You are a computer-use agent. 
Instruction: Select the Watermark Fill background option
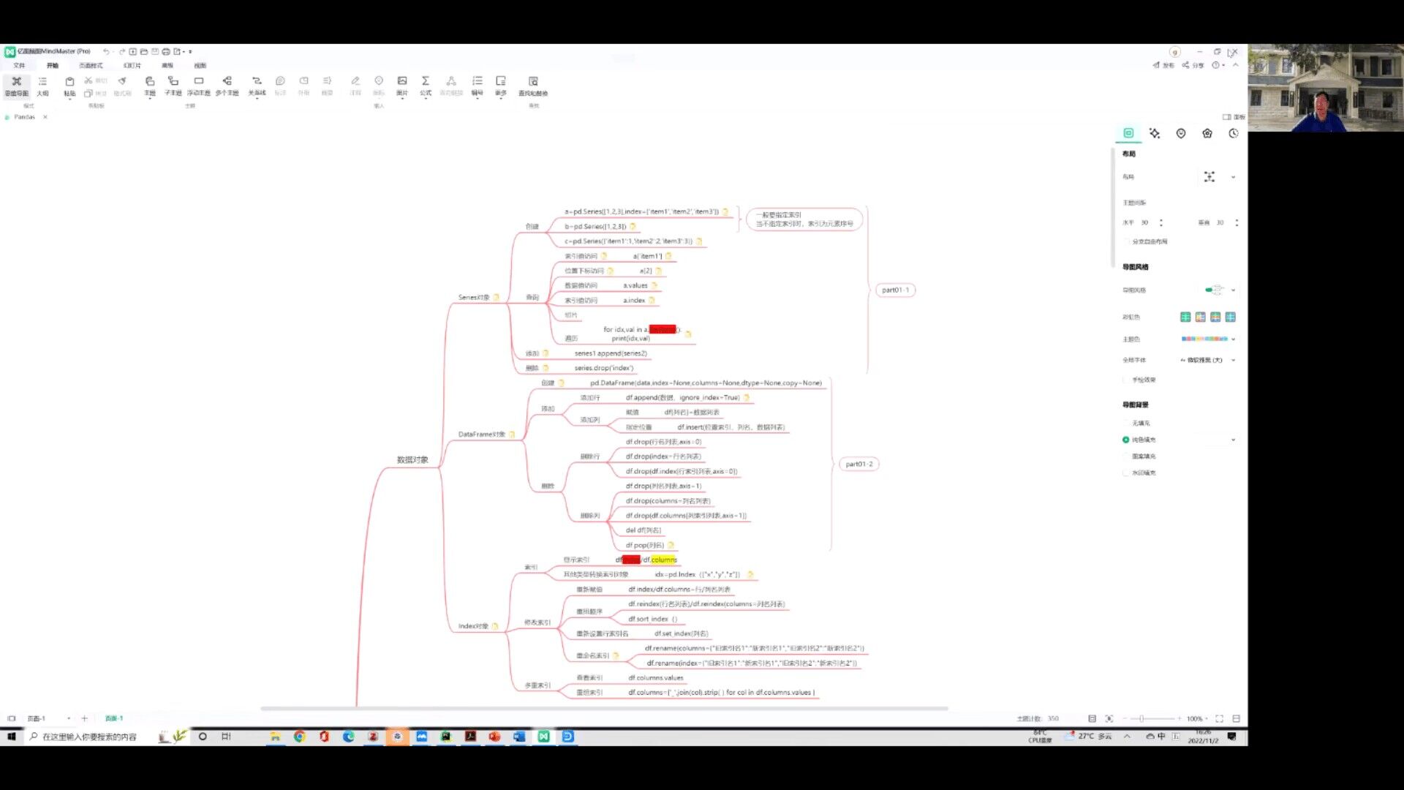click(x=1126, y=473)
